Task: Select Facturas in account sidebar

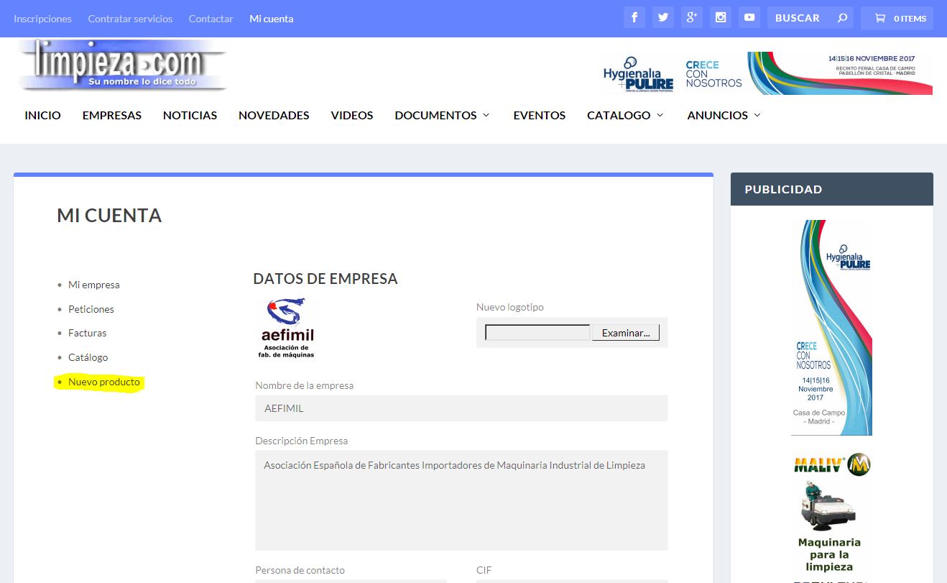Action: [x=87, y=333]
